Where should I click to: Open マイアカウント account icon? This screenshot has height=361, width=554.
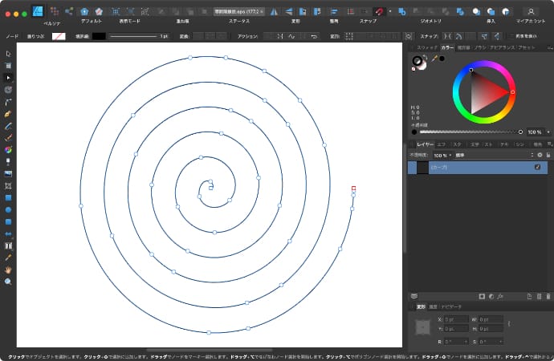pos(531,11)
